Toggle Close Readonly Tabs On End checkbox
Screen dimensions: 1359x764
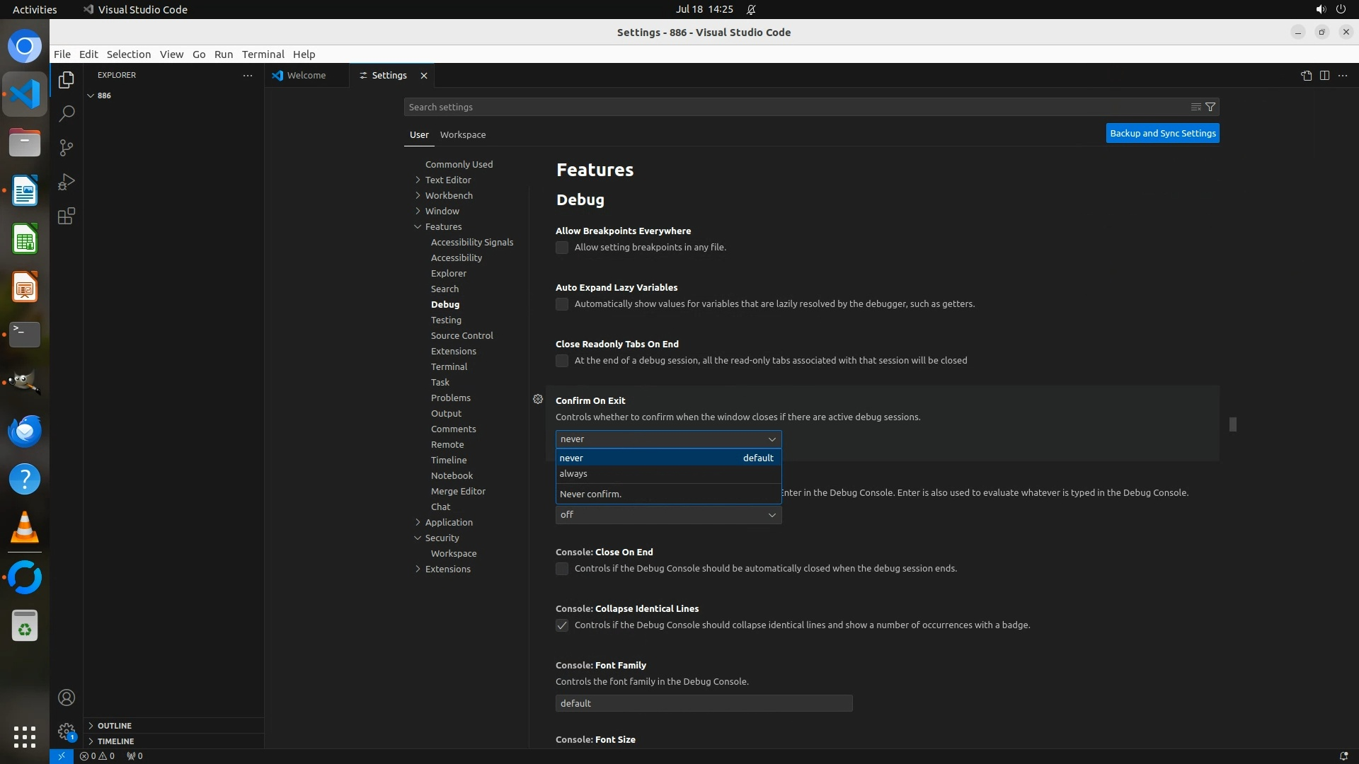(562, 361)
